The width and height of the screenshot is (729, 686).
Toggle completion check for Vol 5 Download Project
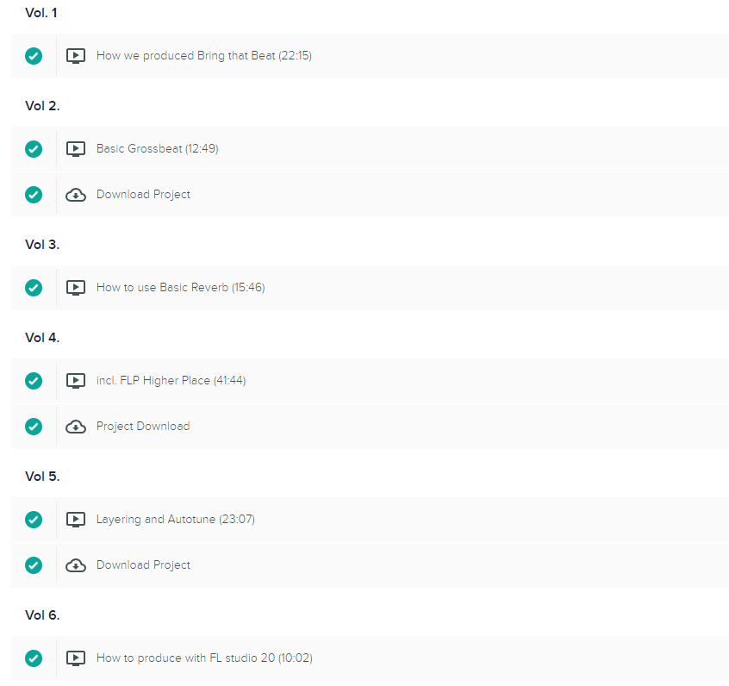click(x=34, y=565)
